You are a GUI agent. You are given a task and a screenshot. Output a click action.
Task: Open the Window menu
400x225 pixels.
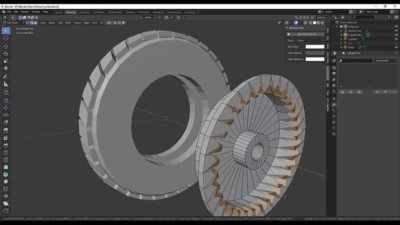(36, 12)
